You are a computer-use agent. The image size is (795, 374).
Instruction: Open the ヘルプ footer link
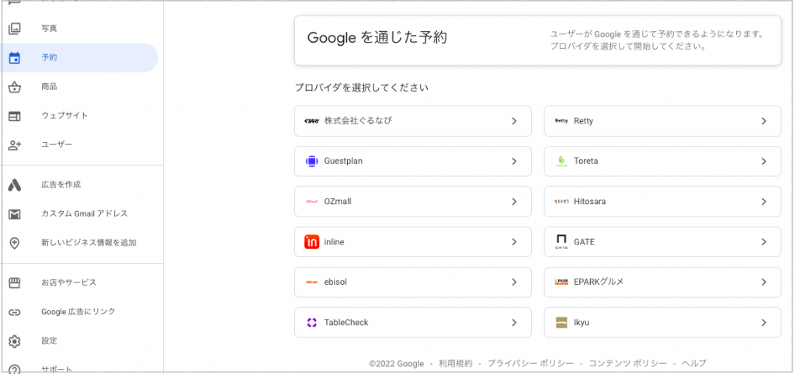point(694,363)
